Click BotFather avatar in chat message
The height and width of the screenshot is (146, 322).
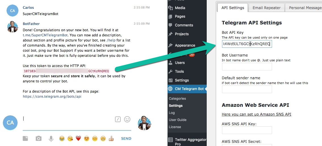point(12,27)
